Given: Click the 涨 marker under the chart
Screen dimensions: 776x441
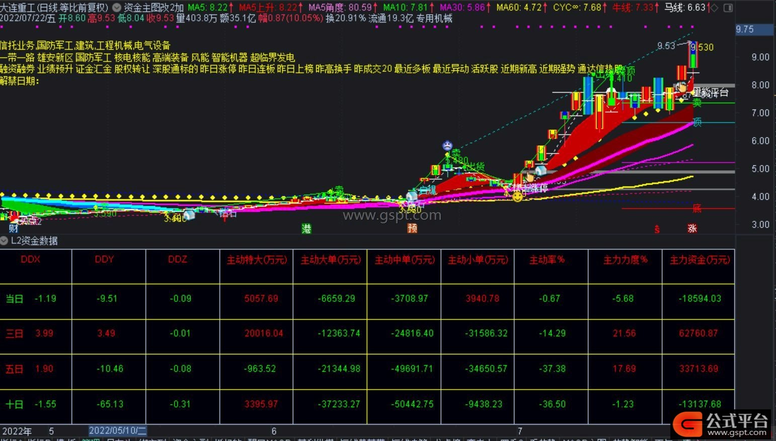Looking at the screenshot, I should [692, 228].
